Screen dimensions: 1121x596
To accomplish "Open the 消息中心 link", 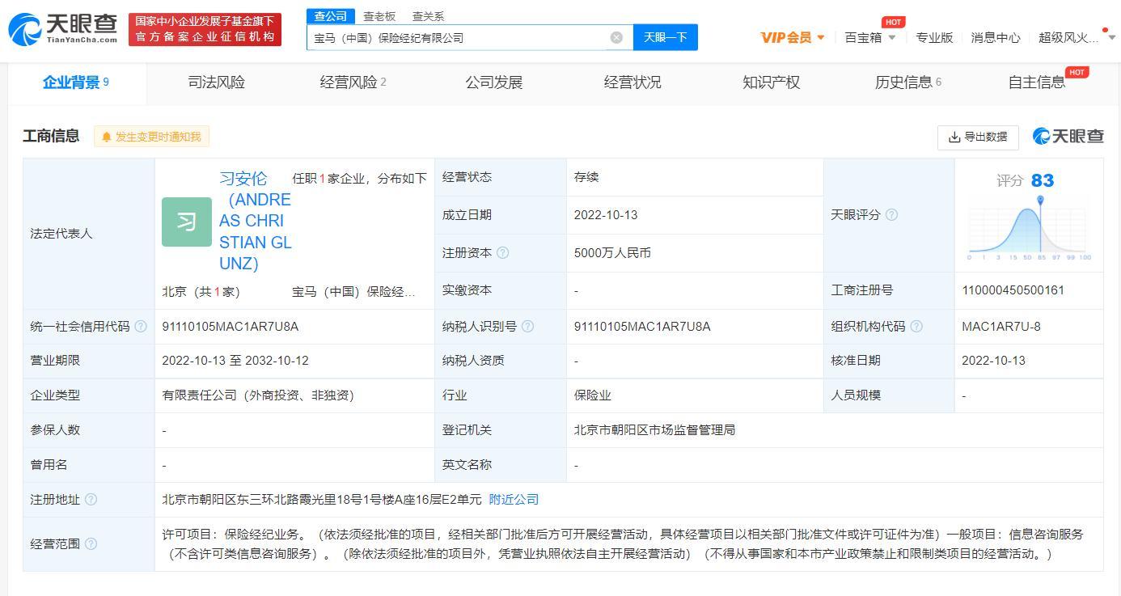I will click(x=996, y=37).
